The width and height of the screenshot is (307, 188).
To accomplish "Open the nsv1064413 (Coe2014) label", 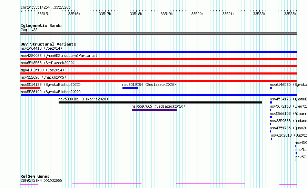I will click(41, 48).
